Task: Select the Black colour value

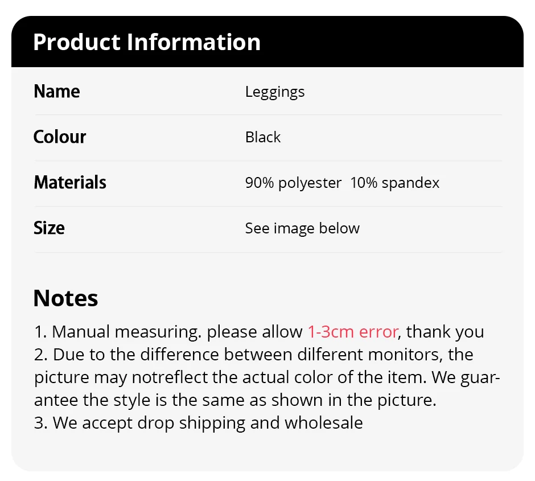Action: (263, 137)
